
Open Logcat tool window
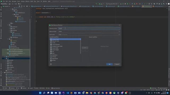click(x=30, y=88)
